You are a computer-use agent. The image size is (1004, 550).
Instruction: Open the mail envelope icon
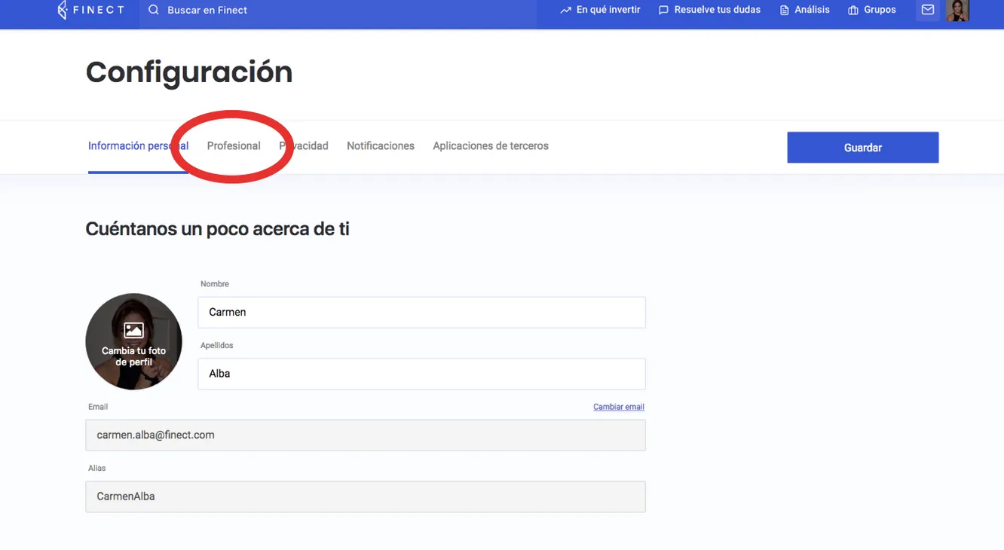coord(928,10)
